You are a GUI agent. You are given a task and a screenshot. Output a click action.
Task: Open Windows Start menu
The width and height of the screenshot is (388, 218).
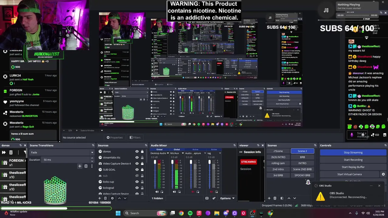point(118,213)
